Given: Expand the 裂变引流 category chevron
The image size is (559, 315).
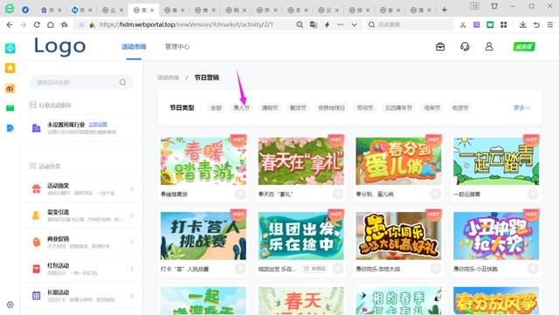Looking at the screenshot, I should (132, 216).
